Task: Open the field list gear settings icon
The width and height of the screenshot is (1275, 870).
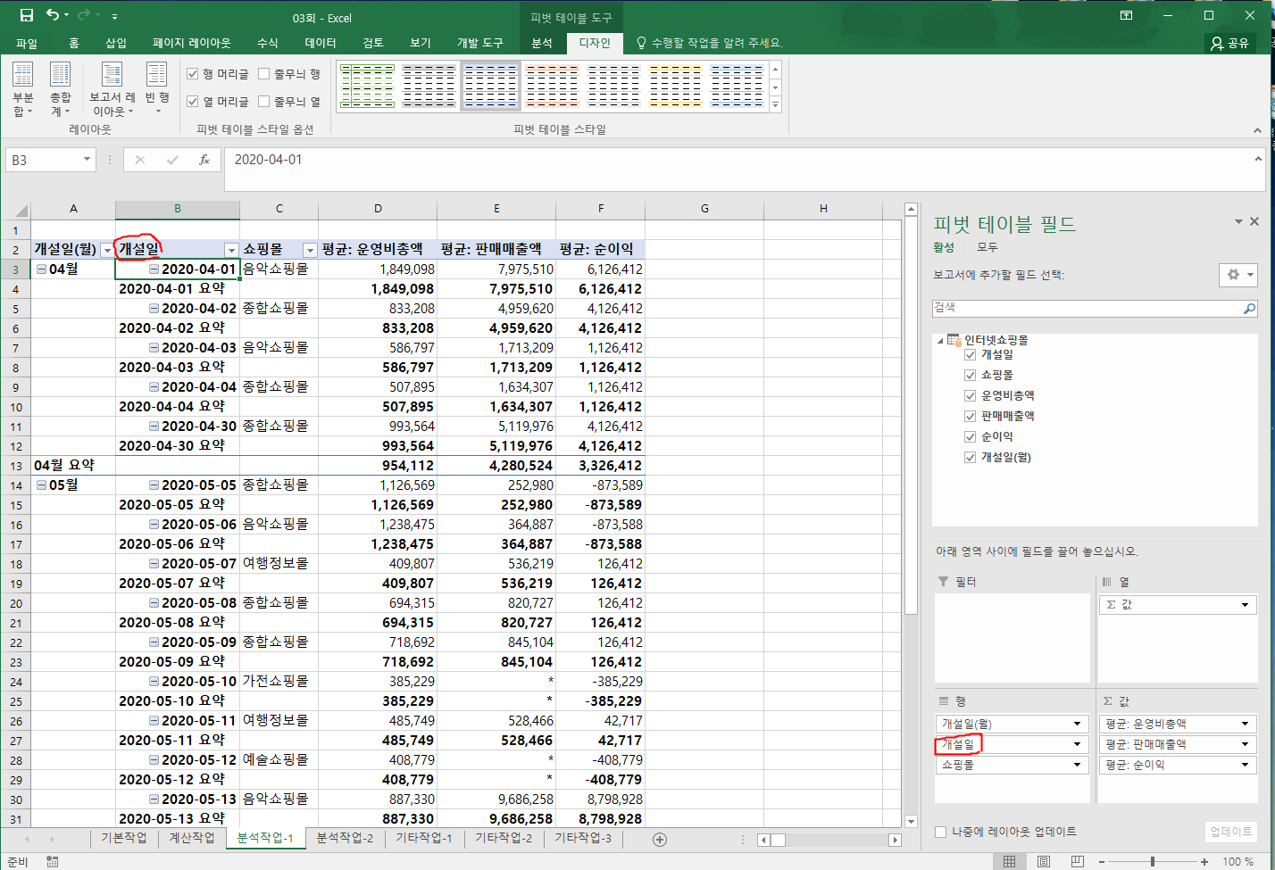Action: (1237, 275)
